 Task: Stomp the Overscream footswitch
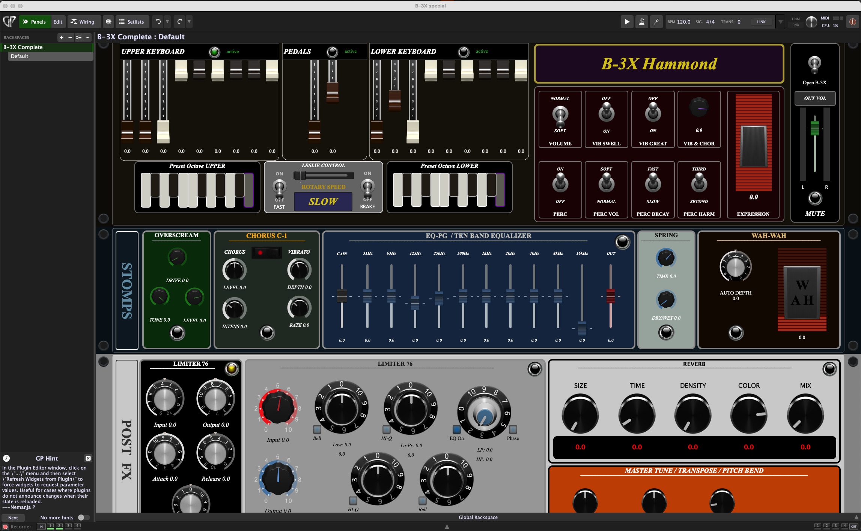(177, 332)
